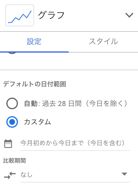Open the calendar icon for custom date range
Screen dimensions: 138x193
tap(8, 144)
